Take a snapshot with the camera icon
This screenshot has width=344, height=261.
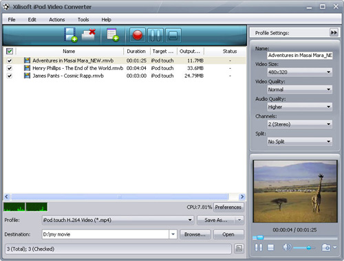(326, 247)
